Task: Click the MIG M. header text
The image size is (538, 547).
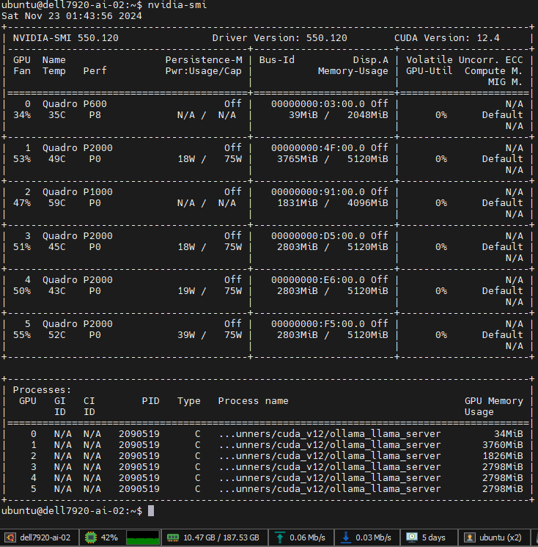Action: pos(505,82)
